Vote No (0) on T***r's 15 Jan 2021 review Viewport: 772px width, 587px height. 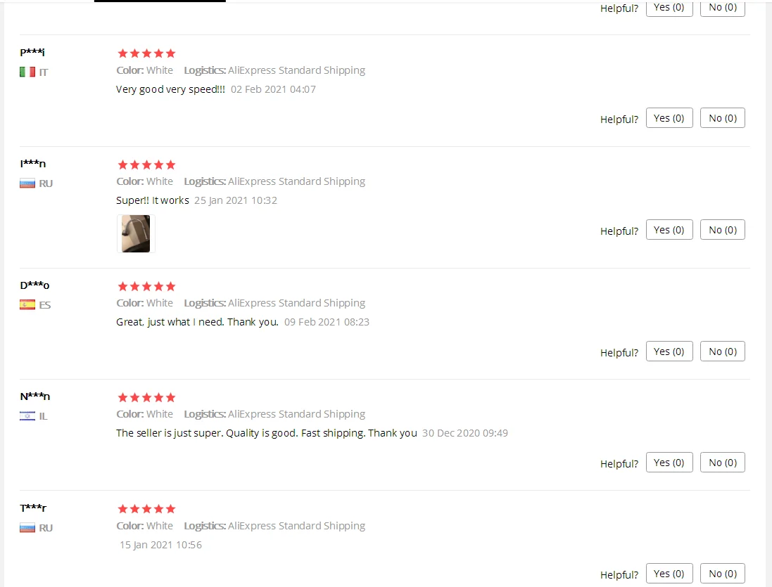click(x=722, y=573)
